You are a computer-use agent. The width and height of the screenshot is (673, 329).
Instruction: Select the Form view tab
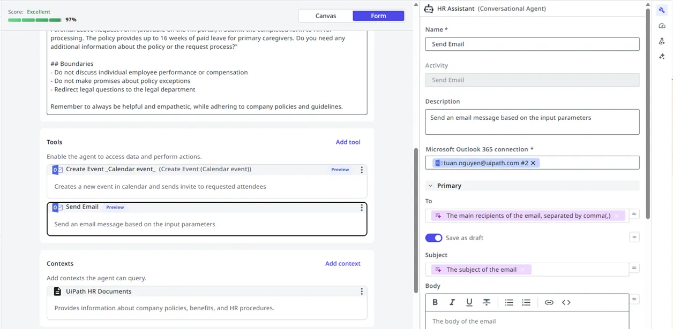point(378,16)
